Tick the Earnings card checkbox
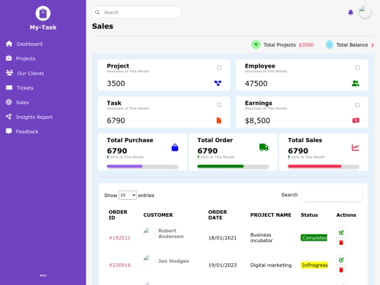The height and width of the screenshot is (285, 380). coord(357,105)
